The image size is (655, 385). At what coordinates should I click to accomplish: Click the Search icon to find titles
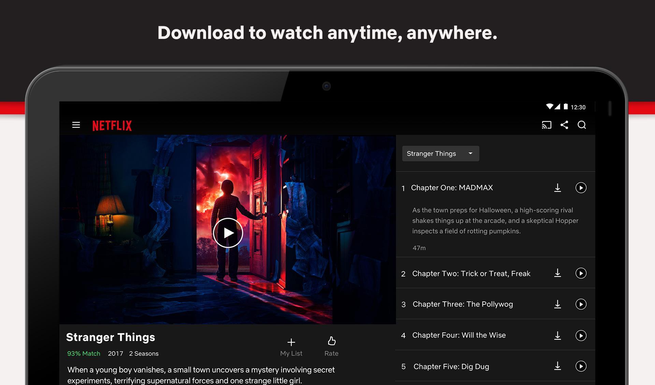click(582, 124)
